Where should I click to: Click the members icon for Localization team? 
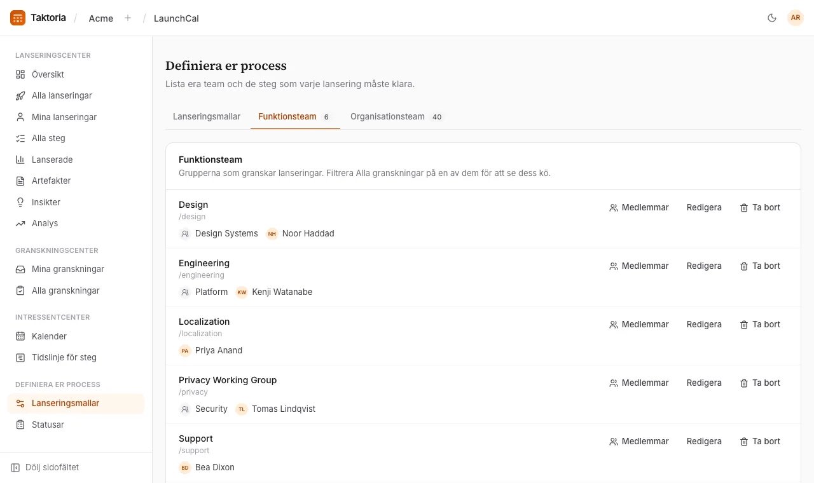click(x=614, y=325)
